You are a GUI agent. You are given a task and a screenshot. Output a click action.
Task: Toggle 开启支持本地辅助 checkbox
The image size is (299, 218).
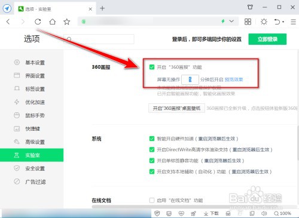click(152, 171)
